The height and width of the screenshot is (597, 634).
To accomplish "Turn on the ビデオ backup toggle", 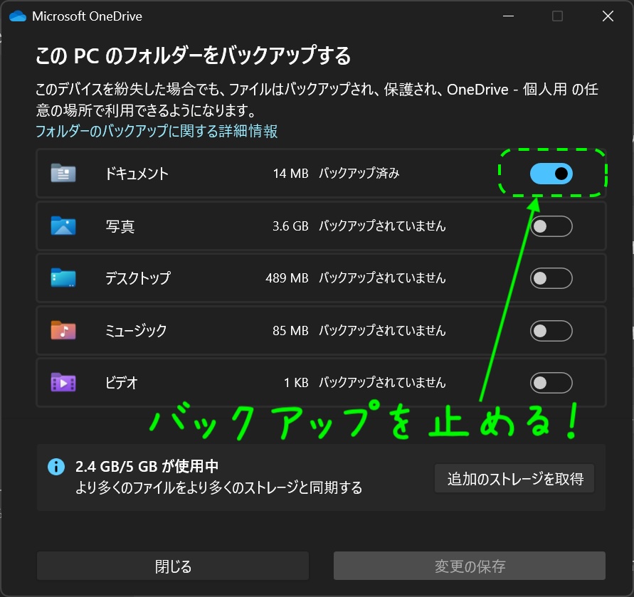I will point(551,383).
